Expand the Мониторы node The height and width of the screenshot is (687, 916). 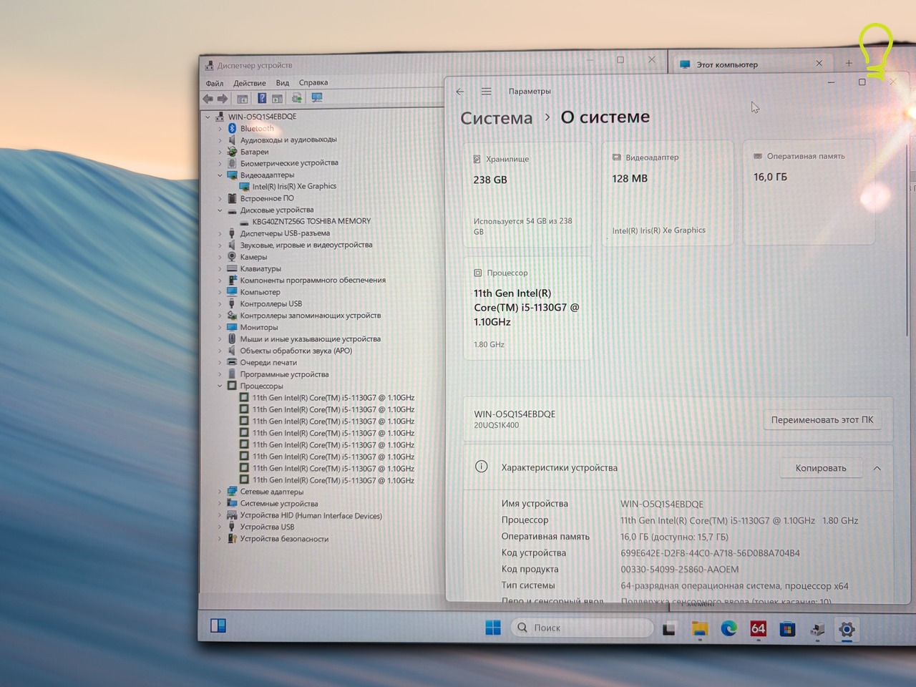coord(220,328)
